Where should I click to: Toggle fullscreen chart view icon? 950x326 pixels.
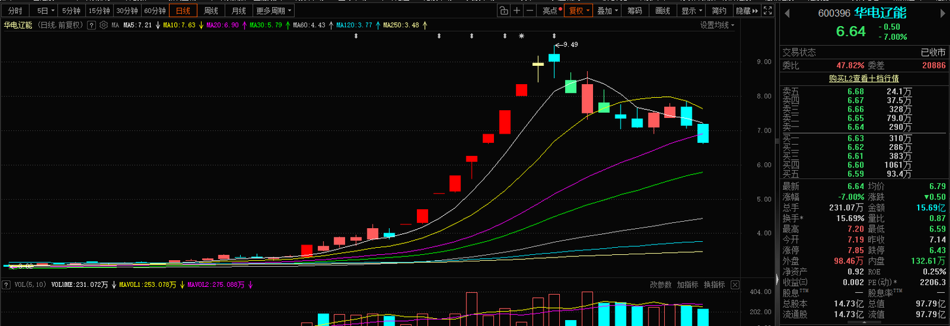coord(767,10)
